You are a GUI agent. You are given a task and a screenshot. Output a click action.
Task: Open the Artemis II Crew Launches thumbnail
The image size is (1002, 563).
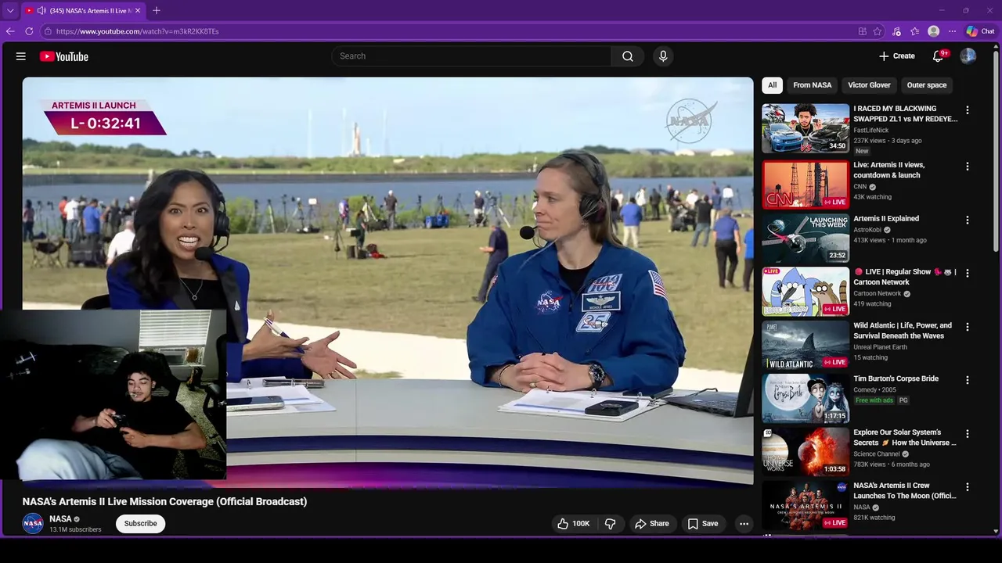[806, 506]
